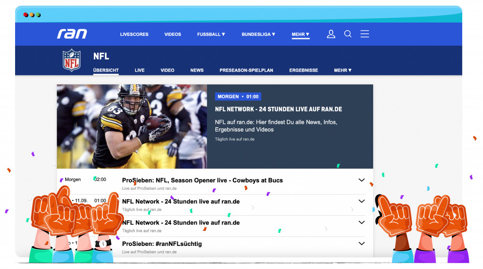Click the NFL shield logo
The width and height of the screenshot is (483, 269).
[72, 60]
